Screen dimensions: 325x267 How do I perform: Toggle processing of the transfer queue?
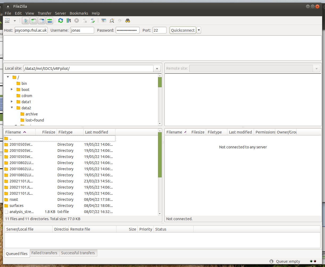pos(69,20)
